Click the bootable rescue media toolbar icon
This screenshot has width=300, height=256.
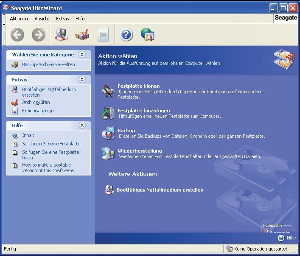point(62,34)
